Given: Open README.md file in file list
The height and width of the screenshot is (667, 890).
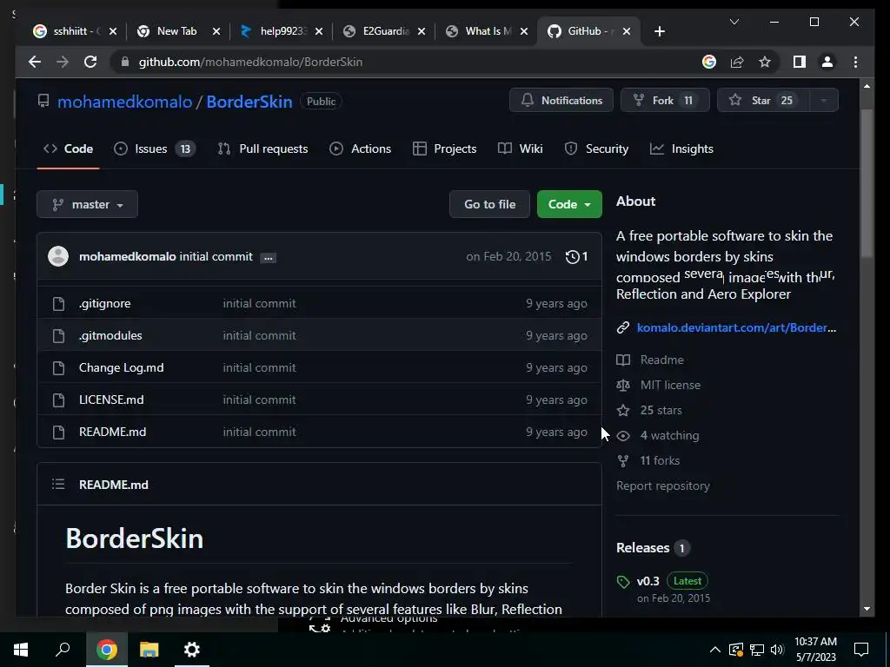Looking at the screenshot, I should [112, 432].
